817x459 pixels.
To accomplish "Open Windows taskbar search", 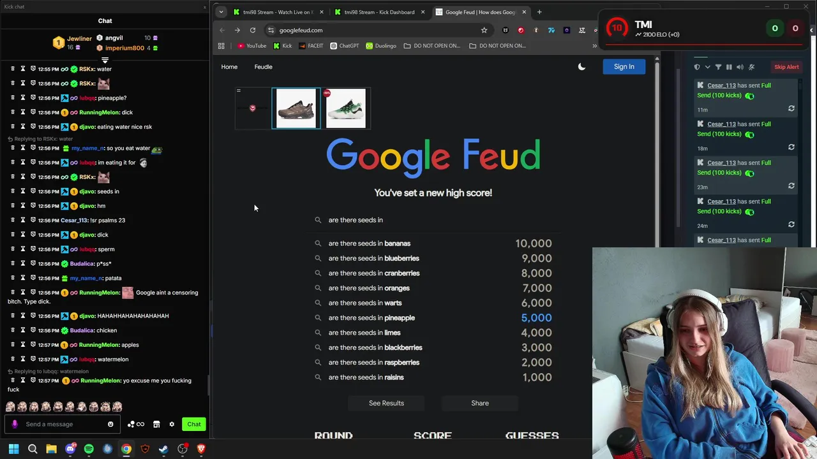I will coord(33,449).
